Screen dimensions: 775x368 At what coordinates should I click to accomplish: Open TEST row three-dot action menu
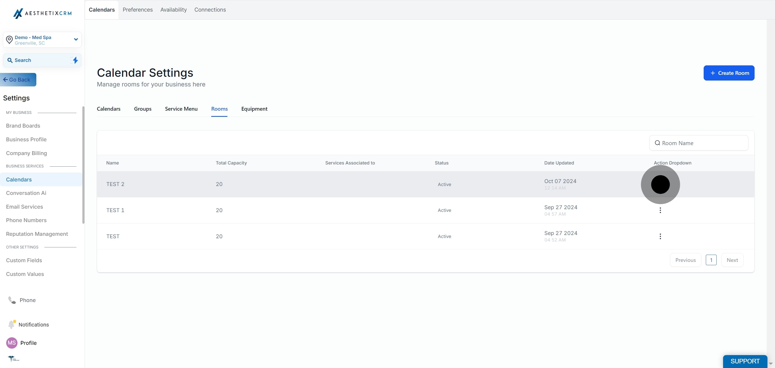660,236
